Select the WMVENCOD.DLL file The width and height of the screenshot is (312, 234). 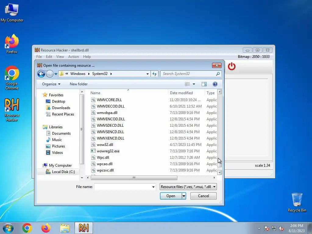point(111,119)
